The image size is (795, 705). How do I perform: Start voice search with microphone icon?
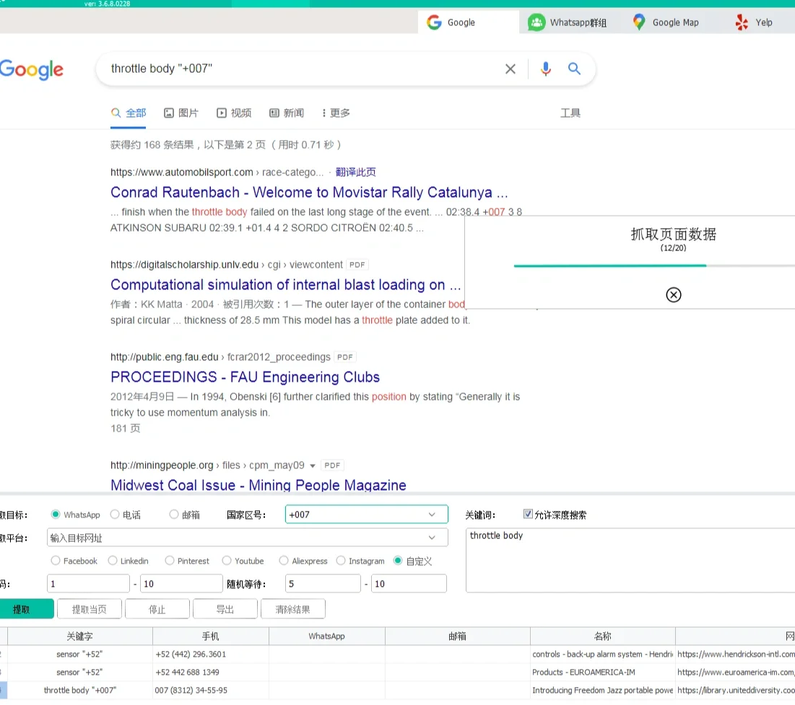pyautogui.click(x=546, y=69)
